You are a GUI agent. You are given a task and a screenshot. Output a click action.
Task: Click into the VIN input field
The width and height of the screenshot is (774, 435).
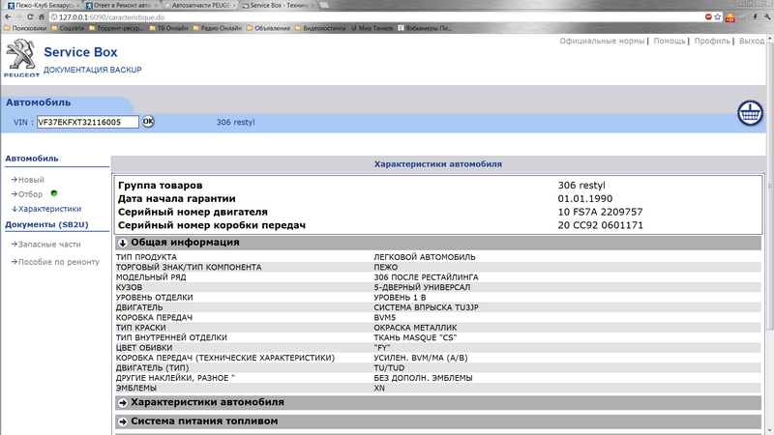click(87, 122)
